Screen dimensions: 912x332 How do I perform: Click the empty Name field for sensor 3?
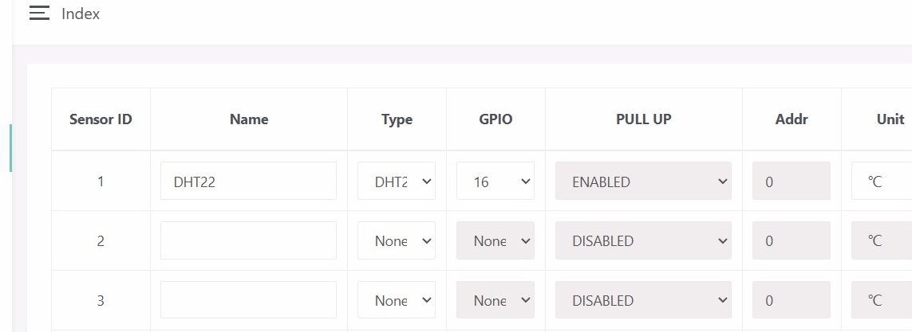(x=248, y=300)
